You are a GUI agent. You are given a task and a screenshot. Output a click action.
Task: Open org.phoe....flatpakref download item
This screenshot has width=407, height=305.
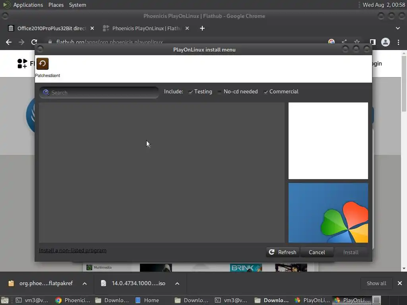click(41, 283)
